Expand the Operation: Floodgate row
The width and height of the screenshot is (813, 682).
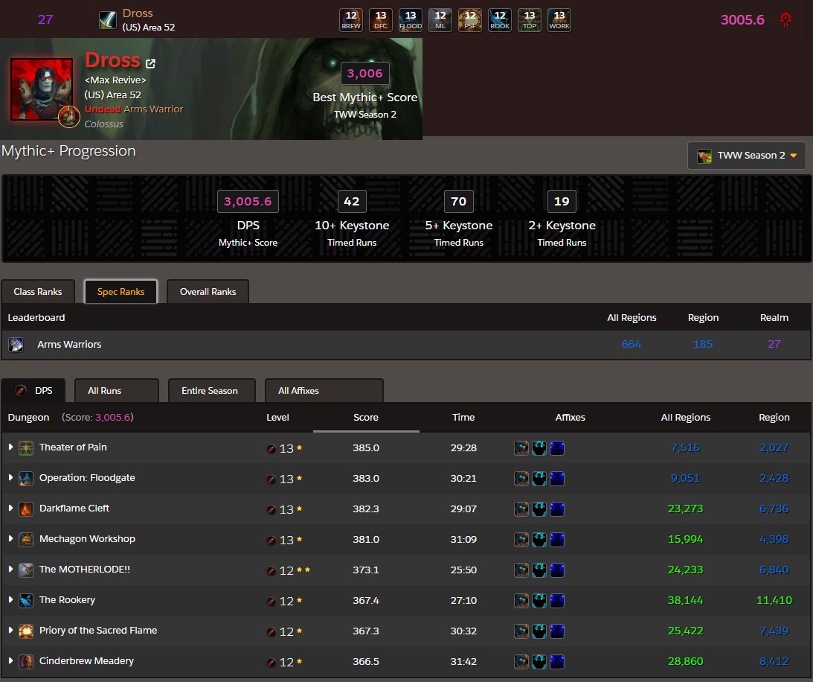(10, 477)
